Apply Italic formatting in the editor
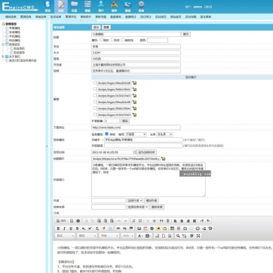Viewport: 273px width, 273px height. (x=64, y=229)
